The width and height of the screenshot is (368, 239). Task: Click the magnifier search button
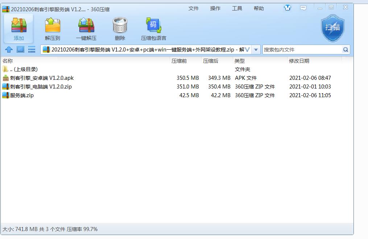[x=346, y=50]
